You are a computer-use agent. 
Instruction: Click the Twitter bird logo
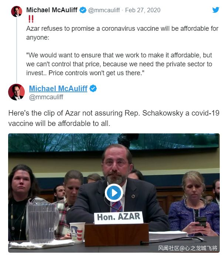click(x=216, y=10)
